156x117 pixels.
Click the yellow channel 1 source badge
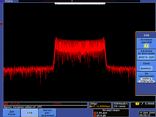pyautogui.click(x=146, y=46)
